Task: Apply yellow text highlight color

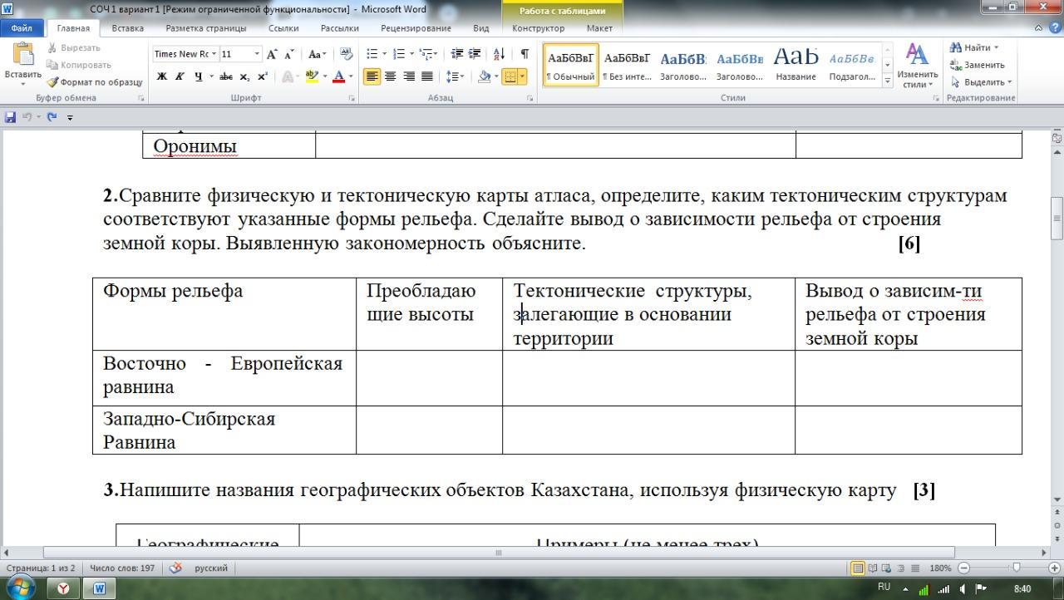Action: click(x=312, y=76)
